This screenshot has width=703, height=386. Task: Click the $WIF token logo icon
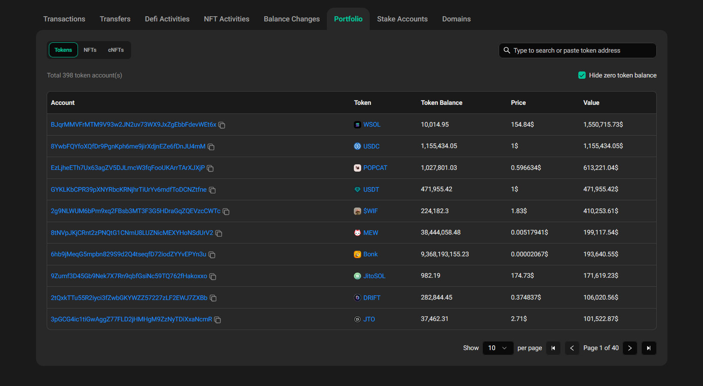(357, 211)
